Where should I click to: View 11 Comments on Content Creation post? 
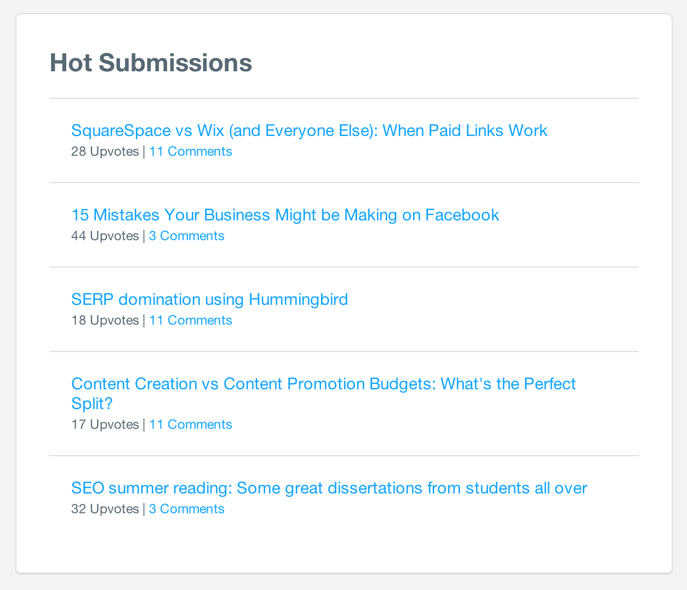pos(191,424)
